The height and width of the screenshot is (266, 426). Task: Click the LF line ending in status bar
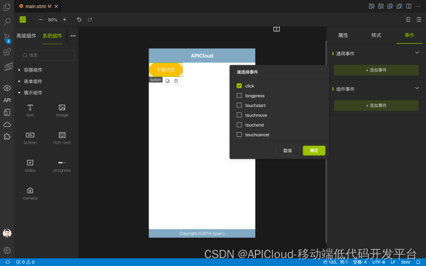[x=393, y=262]
